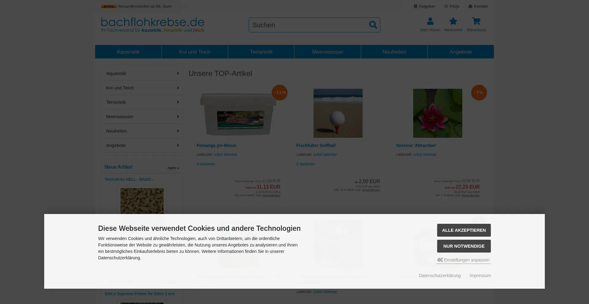Open Neuheiten in the blue navigation bar
The height and width of the screenshot is (304, 589).
click(394, 52)
